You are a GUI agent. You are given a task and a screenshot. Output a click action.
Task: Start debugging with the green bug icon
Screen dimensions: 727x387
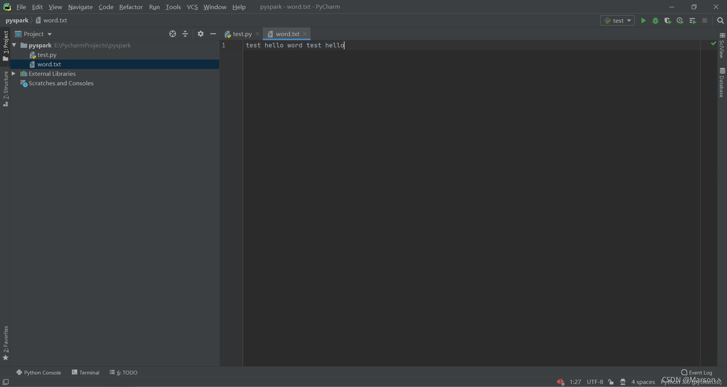pyautogui.click(x=655, y=20)
